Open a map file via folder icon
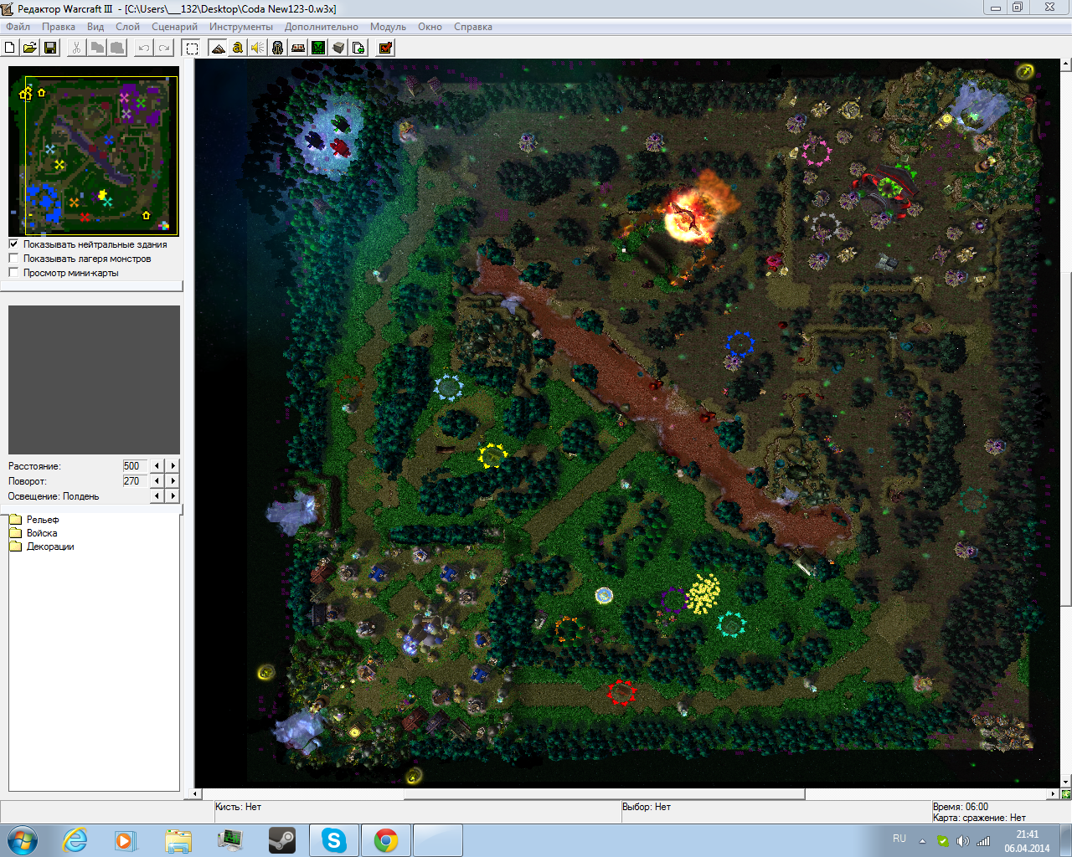 click(30, 48)
